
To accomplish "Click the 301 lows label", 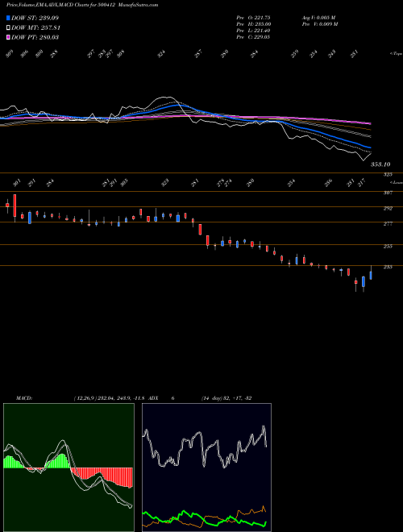I will (x=17, y=183).
